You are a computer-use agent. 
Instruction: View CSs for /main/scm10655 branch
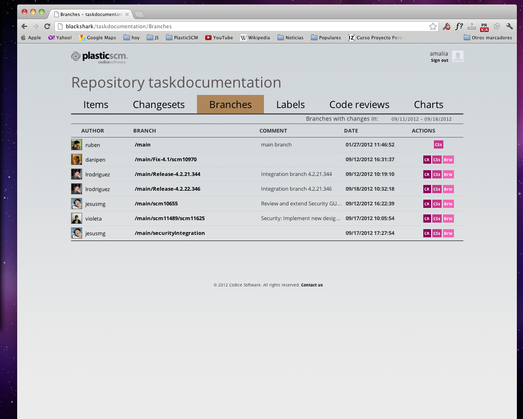[437, 203]
